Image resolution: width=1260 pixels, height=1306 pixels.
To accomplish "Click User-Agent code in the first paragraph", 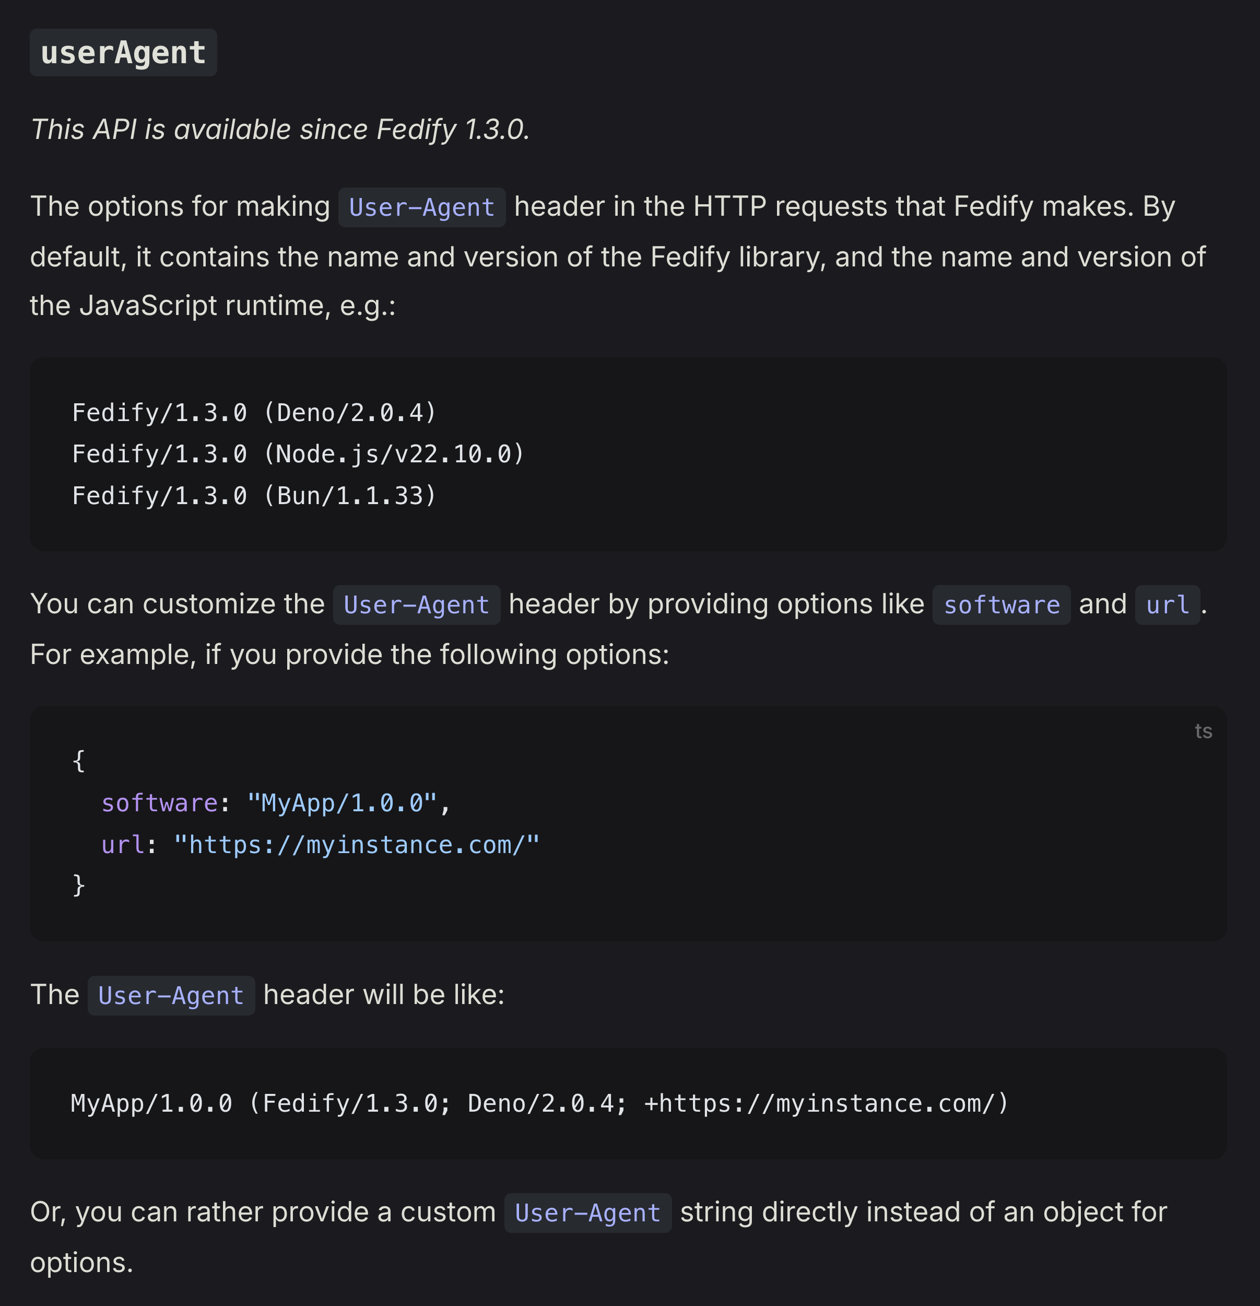I will pos(421,207).
